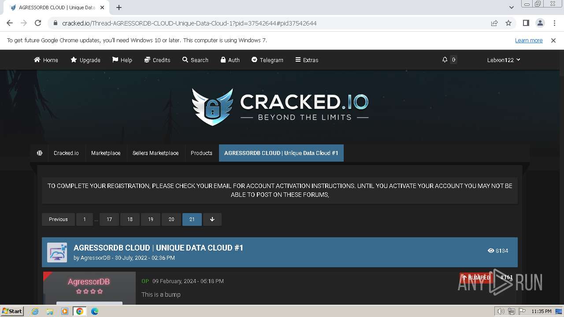Dismiss the Chrome update notification bar

pos(553,40)
